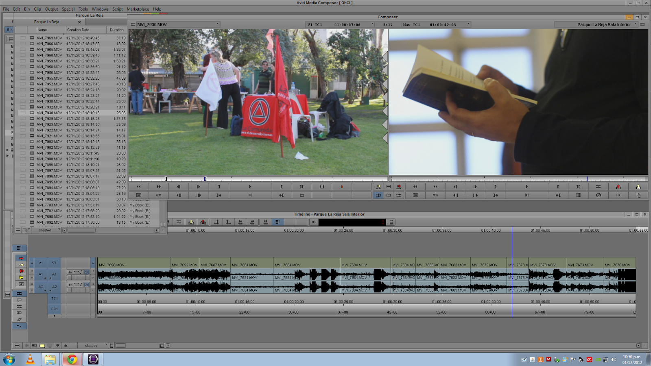This screenshot has width=651, height=366.
Task: Click the Lift button in record monitor
Action: point(618,187)
